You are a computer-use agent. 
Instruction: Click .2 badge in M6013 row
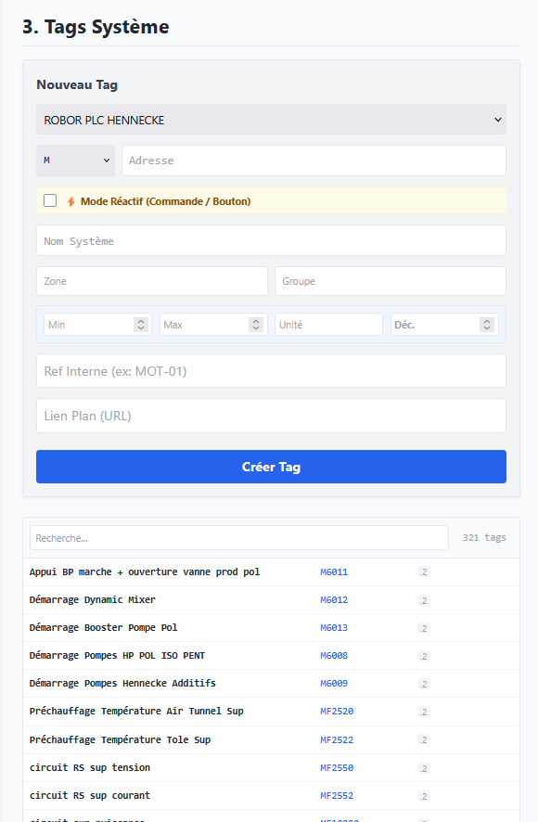tap(424, 628)
